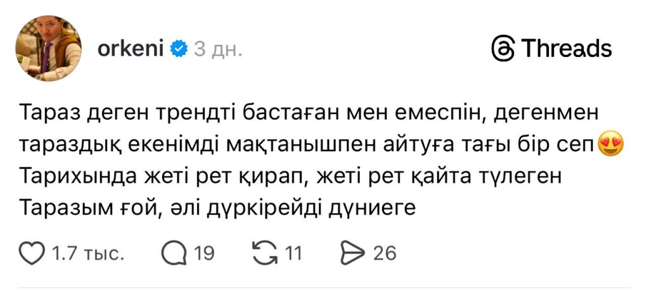Viewport: 649px width, 291px height.
Task: Click the repost count 11
Action: 292,254
